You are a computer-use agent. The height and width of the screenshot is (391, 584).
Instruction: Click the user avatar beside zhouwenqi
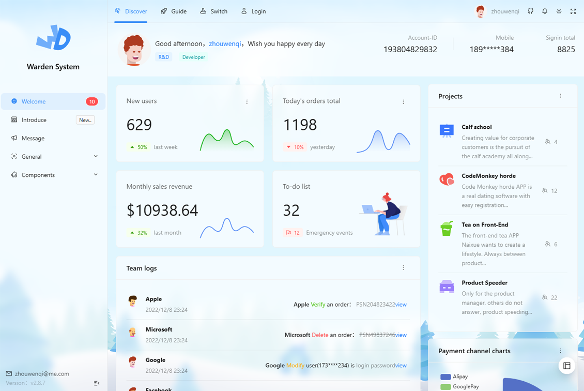coord(481,11)
